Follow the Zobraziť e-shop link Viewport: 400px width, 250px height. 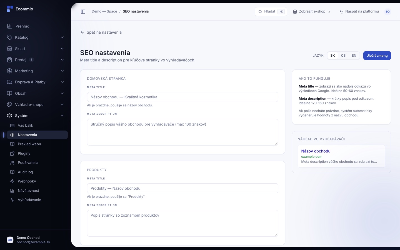pos(311,12)
